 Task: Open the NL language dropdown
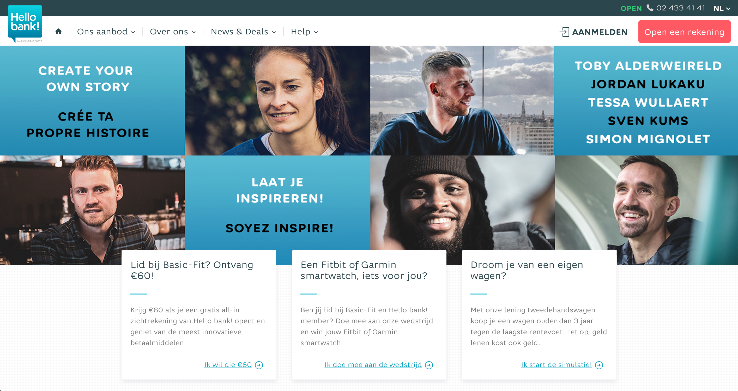(x=722, y=8)
